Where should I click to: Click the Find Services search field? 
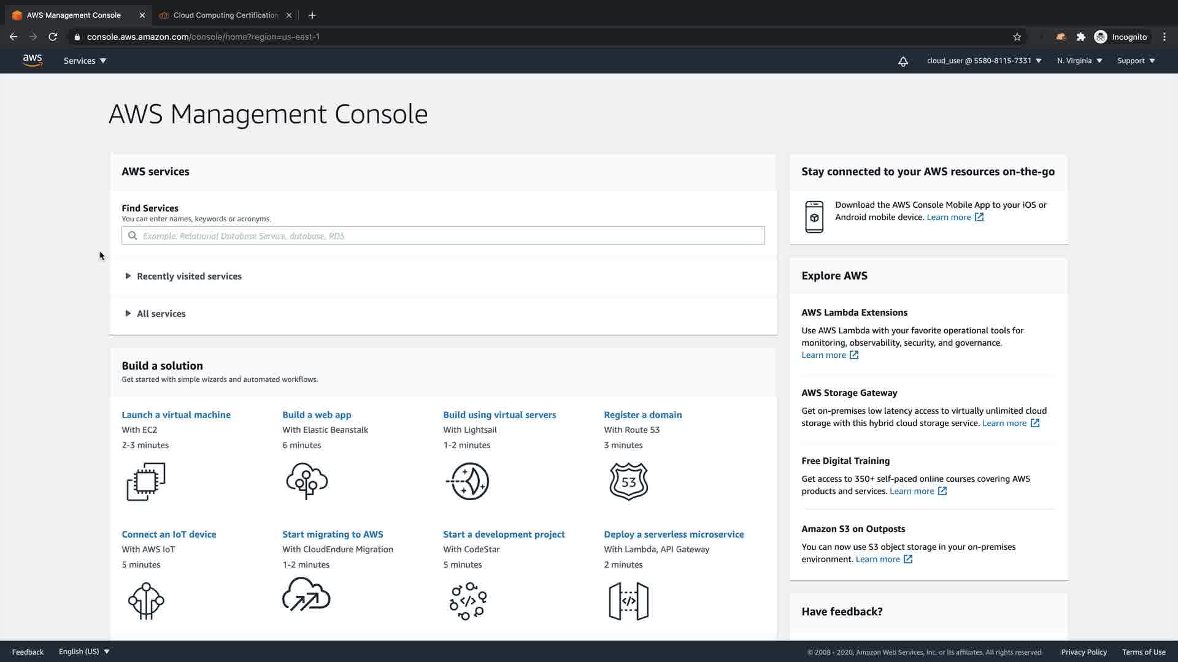pyautogui.click(x=443, y=236)
